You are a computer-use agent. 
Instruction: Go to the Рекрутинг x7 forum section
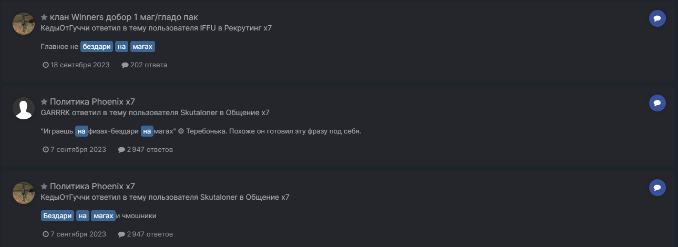[x=248, y=28]
